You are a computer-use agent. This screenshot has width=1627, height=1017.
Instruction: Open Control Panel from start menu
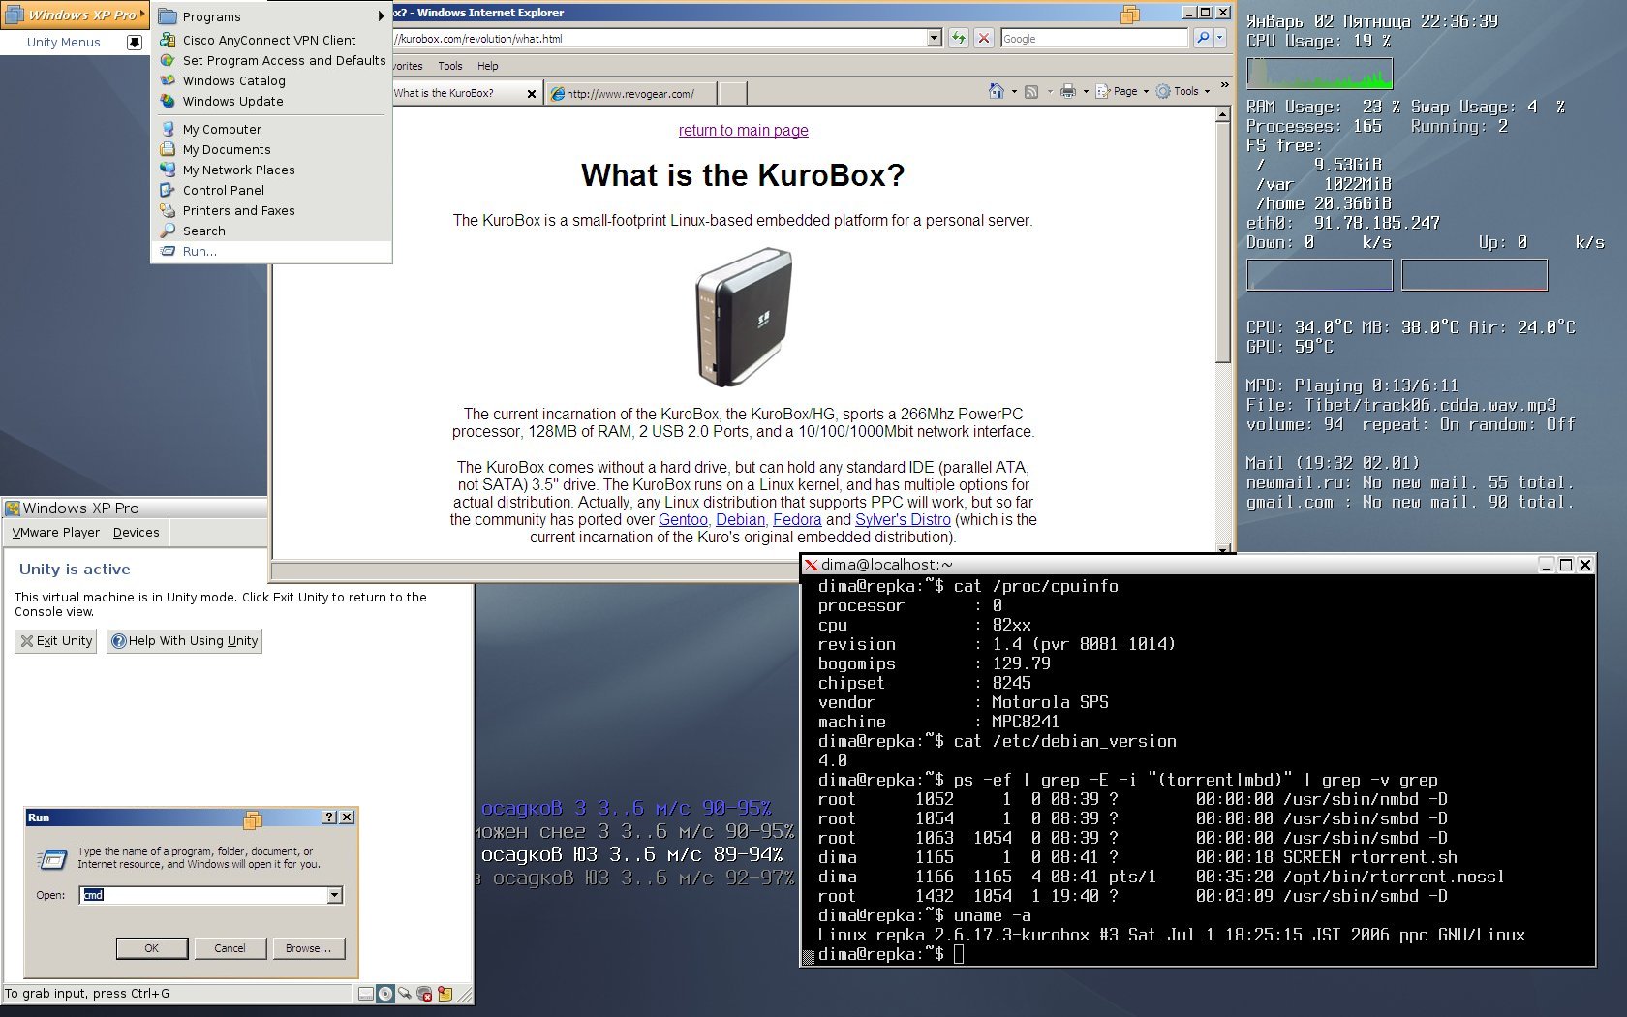[273, 190]
